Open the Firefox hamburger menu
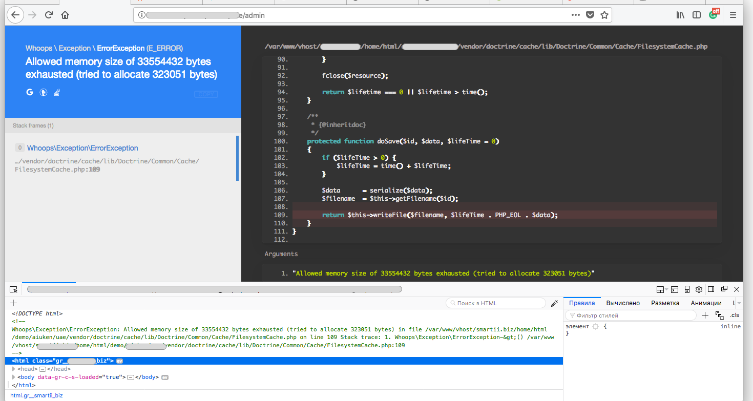The image size is (753, 401). (x=733, y=15)
